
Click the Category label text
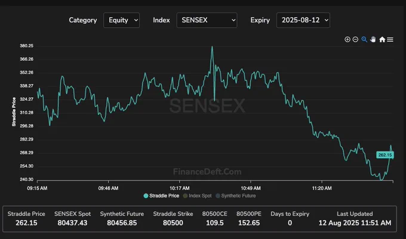[x=83, y=20]
